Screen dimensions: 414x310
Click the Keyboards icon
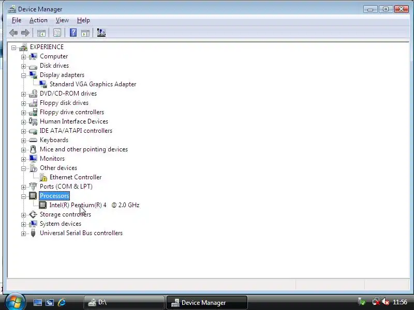pyautogui.click(x=33, y=140)
